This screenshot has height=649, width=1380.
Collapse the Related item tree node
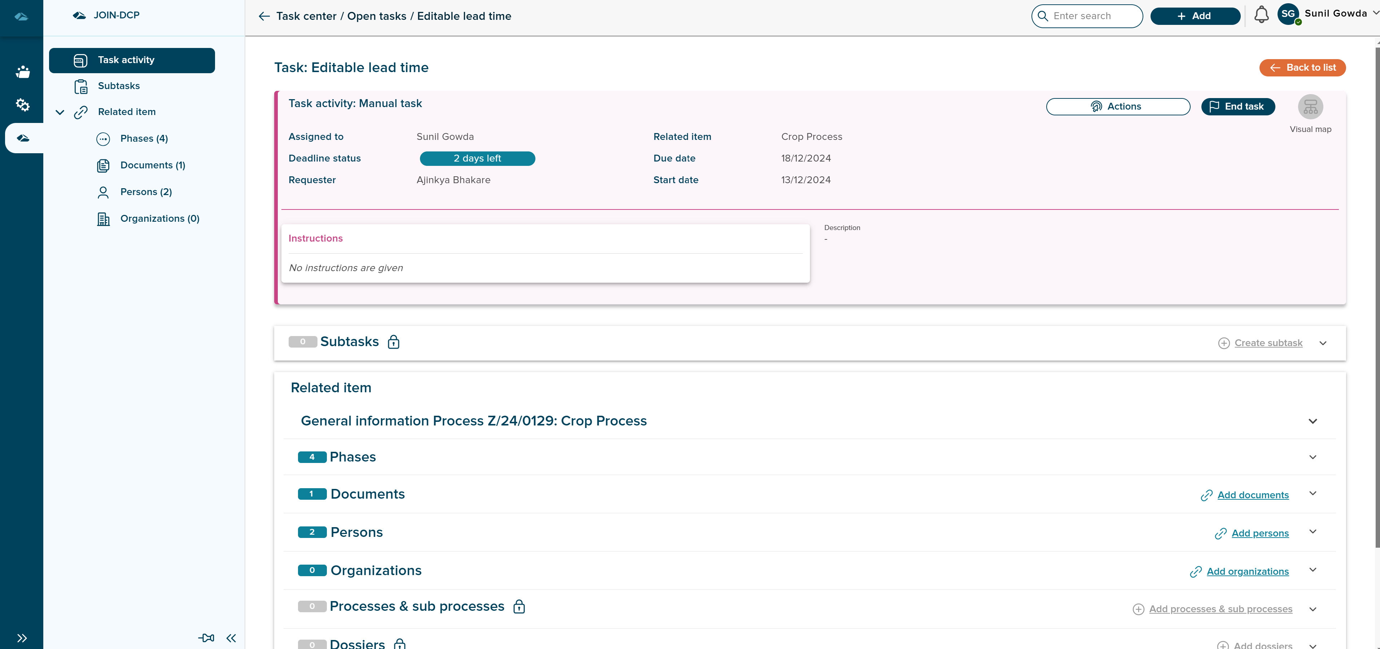60,112
